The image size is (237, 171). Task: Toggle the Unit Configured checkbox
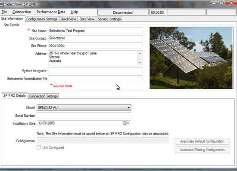pyautogui.click(x=39, y=147)
